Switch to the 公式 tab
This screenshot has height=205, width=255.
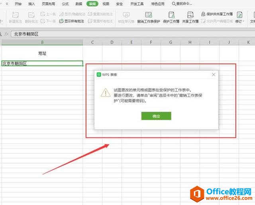coord(65,4)
